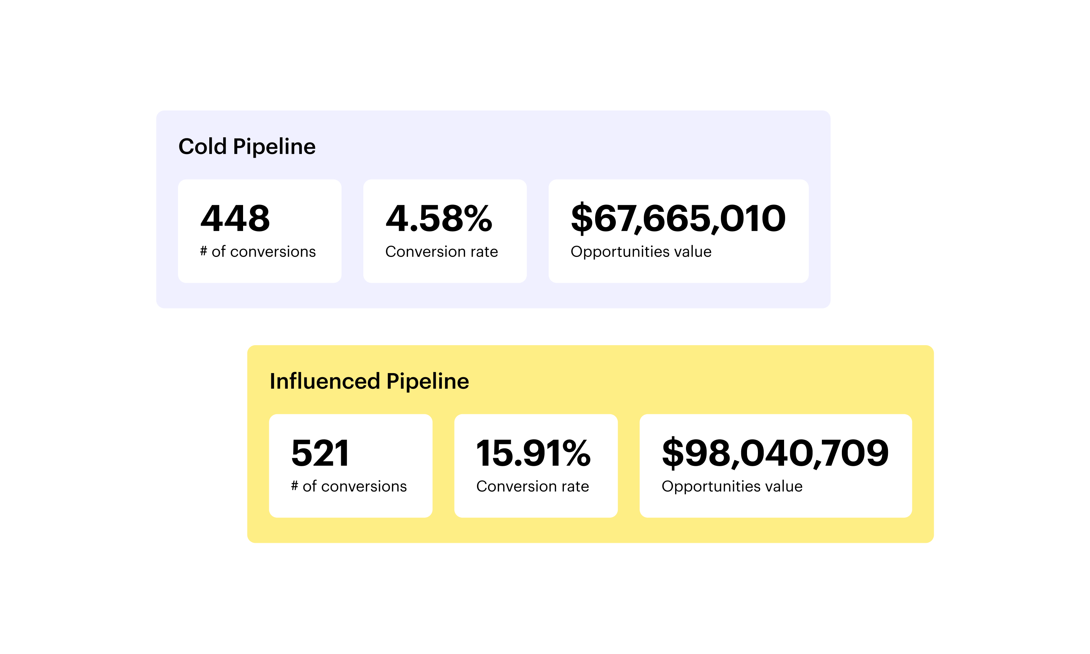Click the hash symbol below 448
Viewport: 1090px width, 654px height.
coord(203,251)
